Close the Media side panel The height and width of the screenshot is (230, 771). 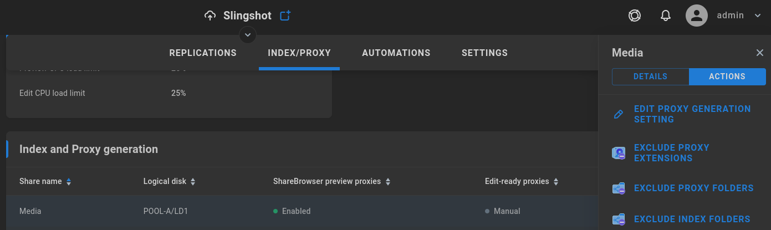pyautogui.click(x=760, y=53)
